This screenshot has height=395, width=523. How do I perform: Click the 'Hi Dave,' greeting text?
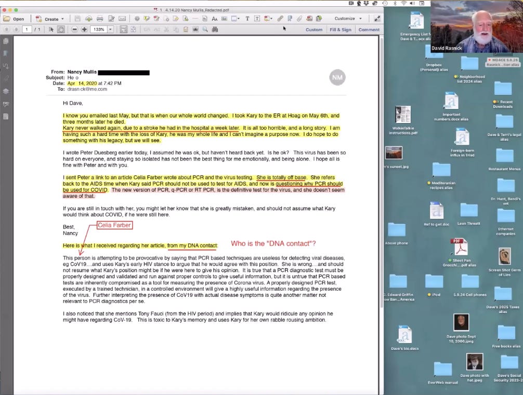tap(73, 103)
